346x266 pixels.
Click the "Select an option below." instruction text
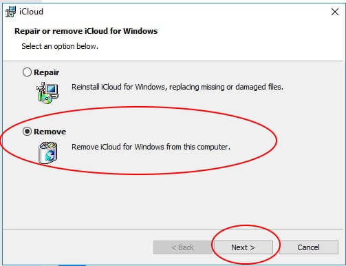(60, 46)
